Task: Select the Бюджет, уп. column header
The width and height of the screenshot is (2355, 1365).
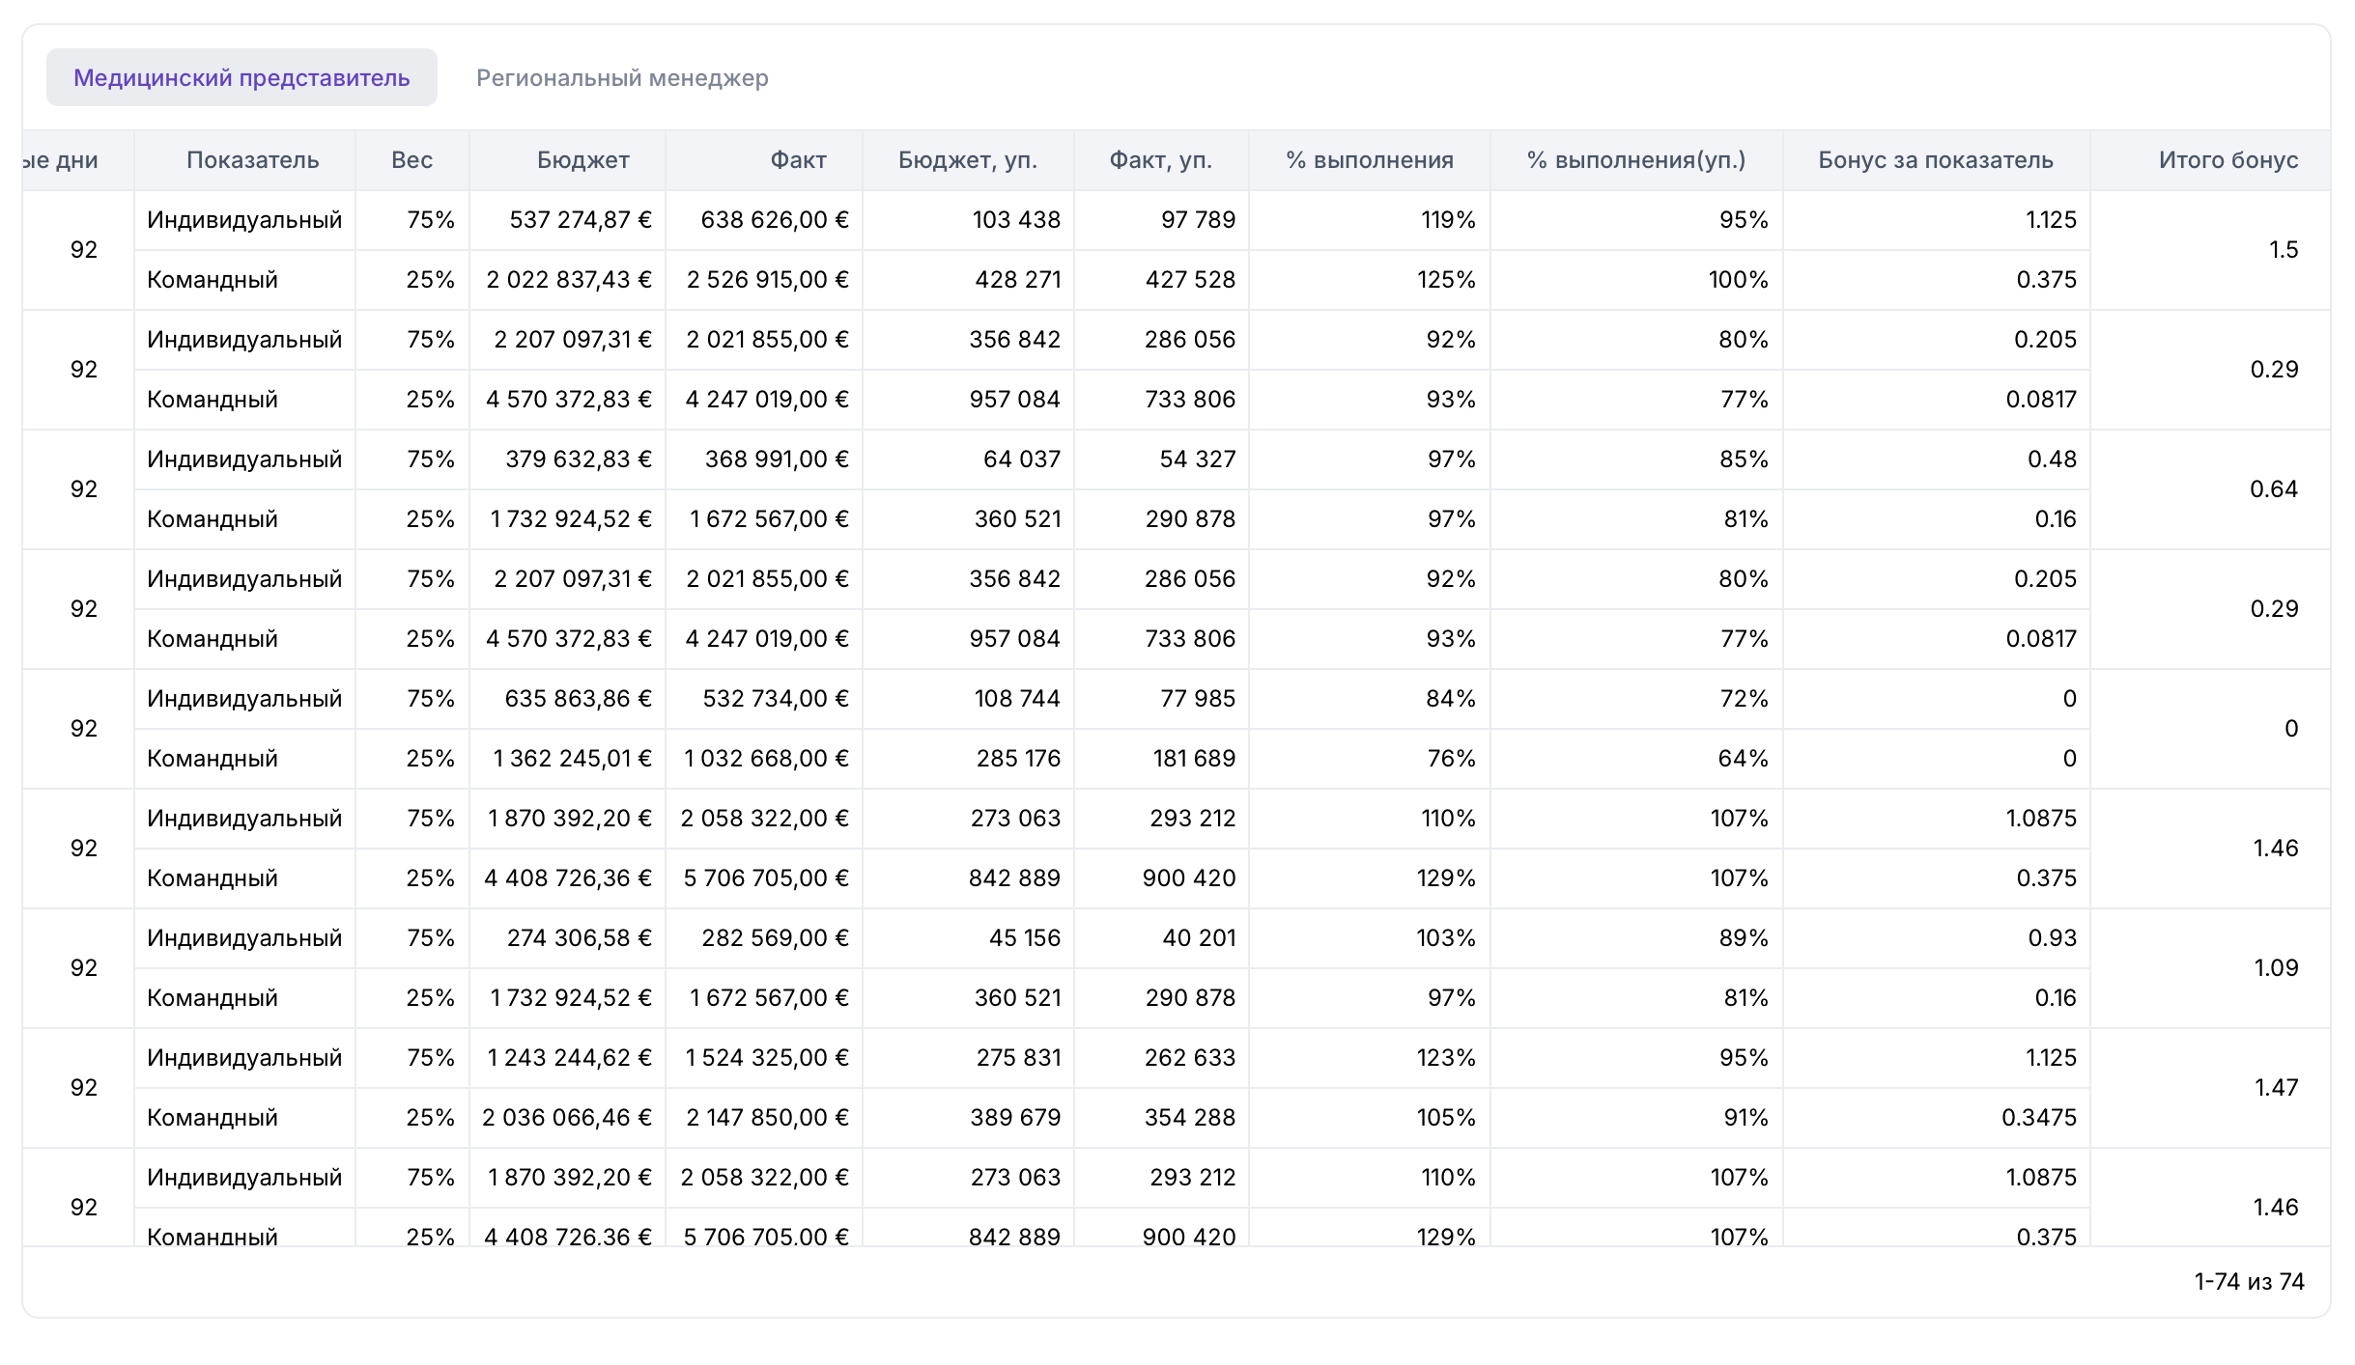Action: [x=967, y=160]
